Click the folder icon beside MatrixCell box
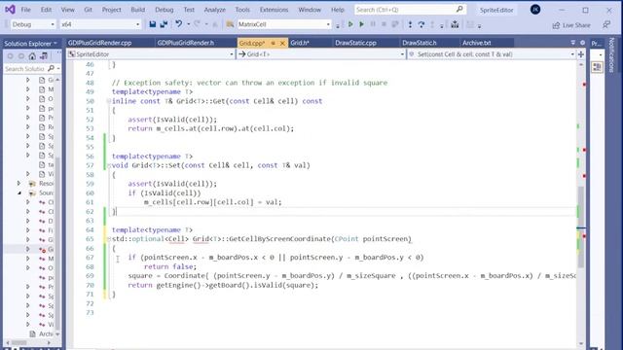 [230, 24]
